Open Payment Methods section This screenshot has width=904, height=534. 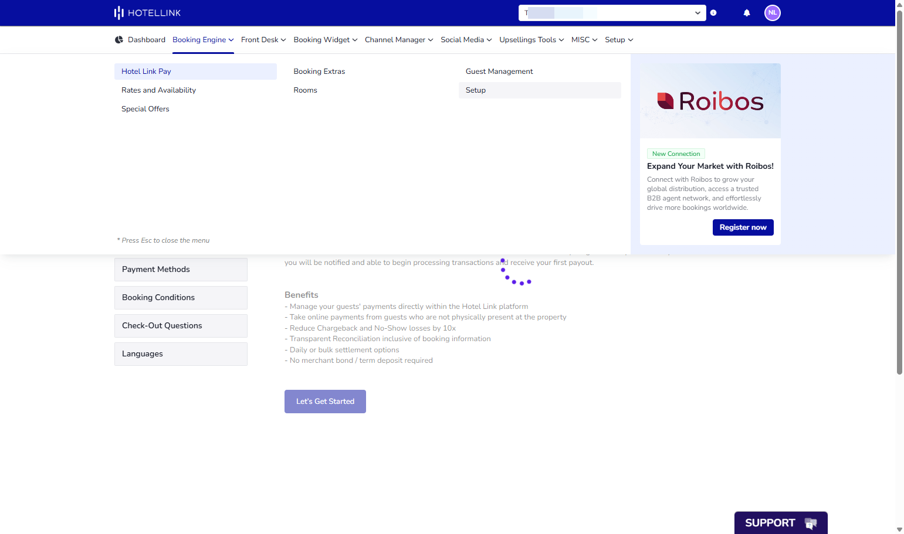pyautogui.click(x=181, y=270)
